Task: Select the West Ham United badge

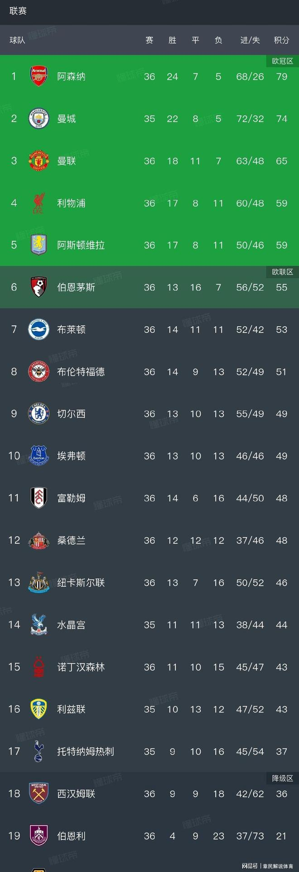Action: (39, 793)
